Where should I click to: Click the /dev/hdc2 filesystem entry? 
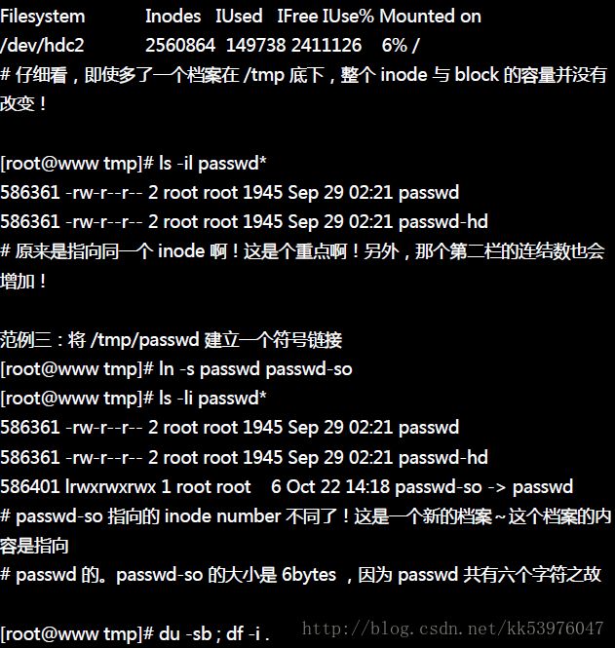[x=42, y=45]
